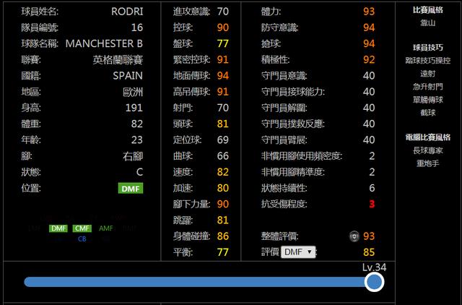Click the 重炮手 COM style
This screenshot has height=305, width=462.
coord(428,163)
